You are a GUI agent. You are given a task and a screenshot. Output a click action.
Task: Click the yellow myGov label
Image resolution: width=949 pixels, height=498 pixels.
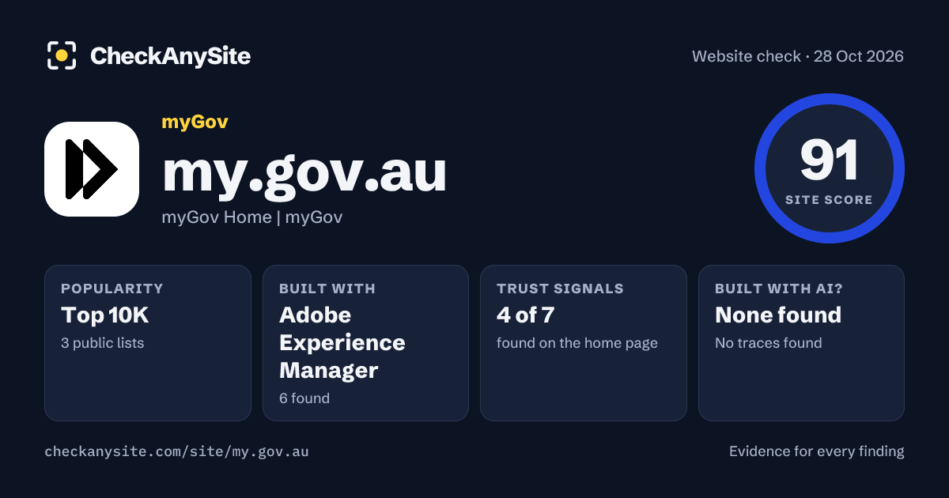195,122
